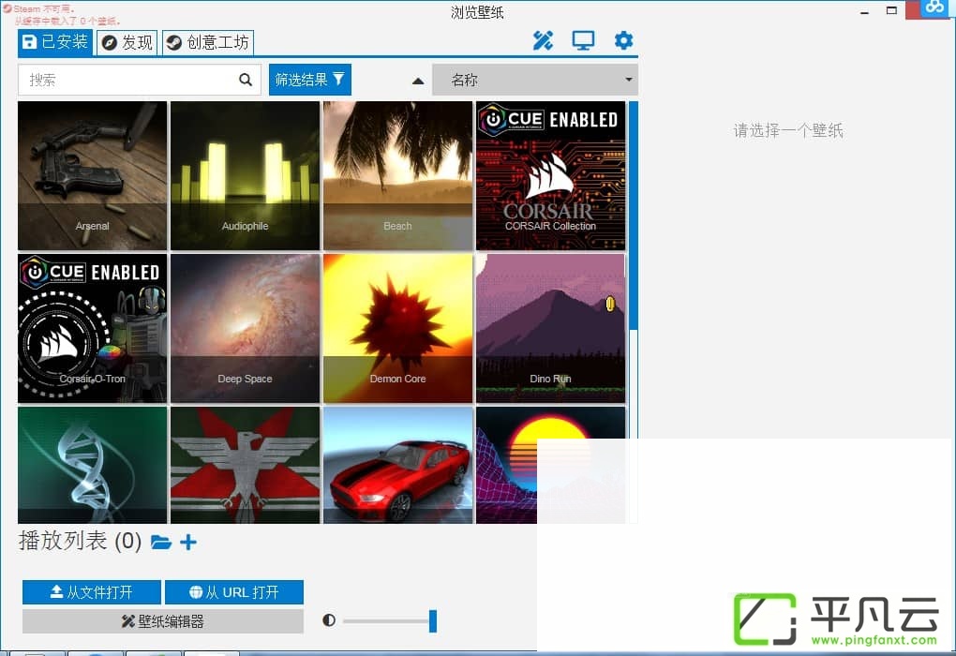Screen dimensions: 956x656
Task: Select the Corsair-O-Tron wallpaper
Action: point(92,329)
